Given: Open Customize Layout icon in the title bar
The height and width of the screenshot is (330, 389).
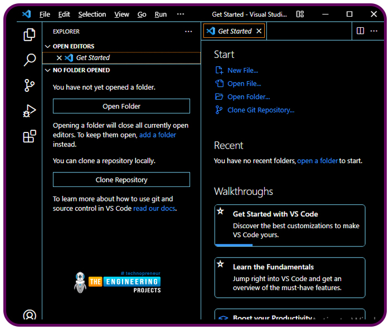Looking at the screenshot, I should coord(300,14).
